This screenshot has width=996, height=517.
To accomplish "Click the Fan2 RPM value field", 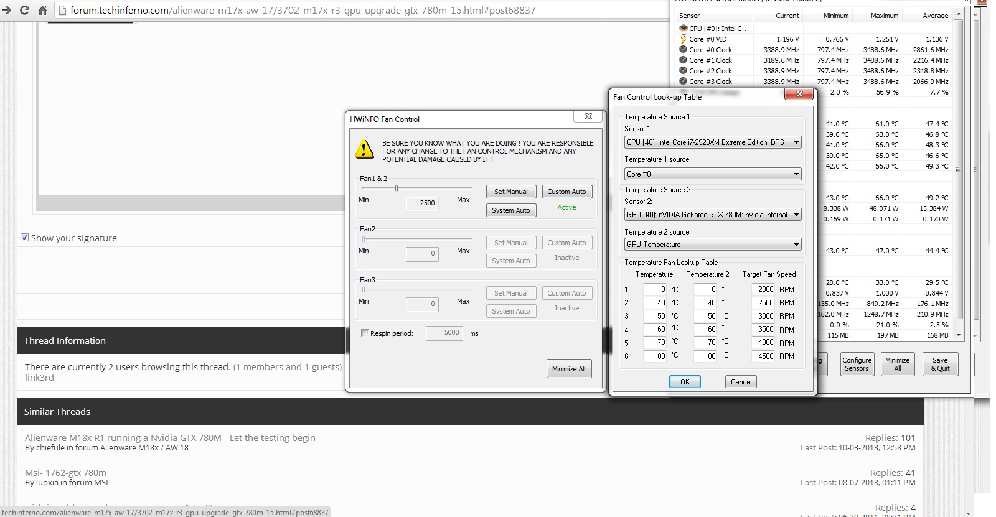I will [x=422, y=254].
